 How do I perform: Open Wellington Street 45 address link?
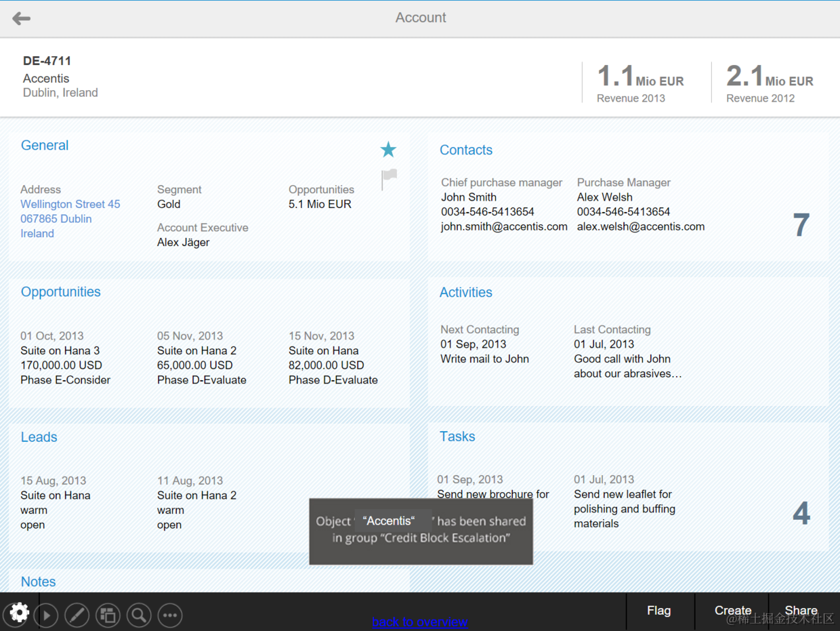tap(70, 204)
